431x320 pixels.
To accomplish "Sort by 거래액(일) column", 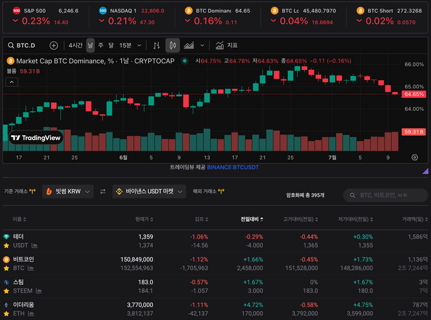I will (415, 219).
